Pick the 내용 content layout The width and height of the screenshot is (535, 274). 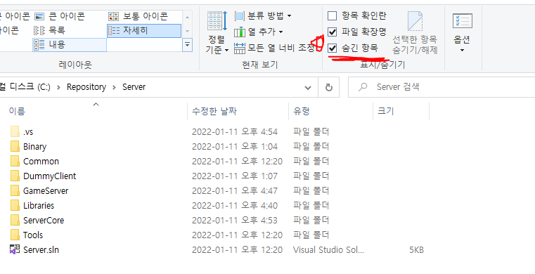point(70,45)
